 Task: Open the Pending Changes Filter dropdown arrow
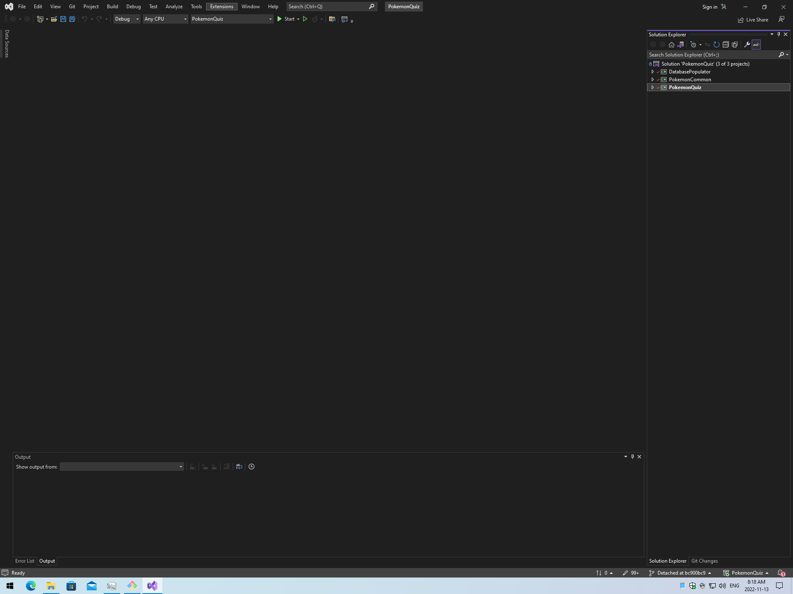point(700,45)
